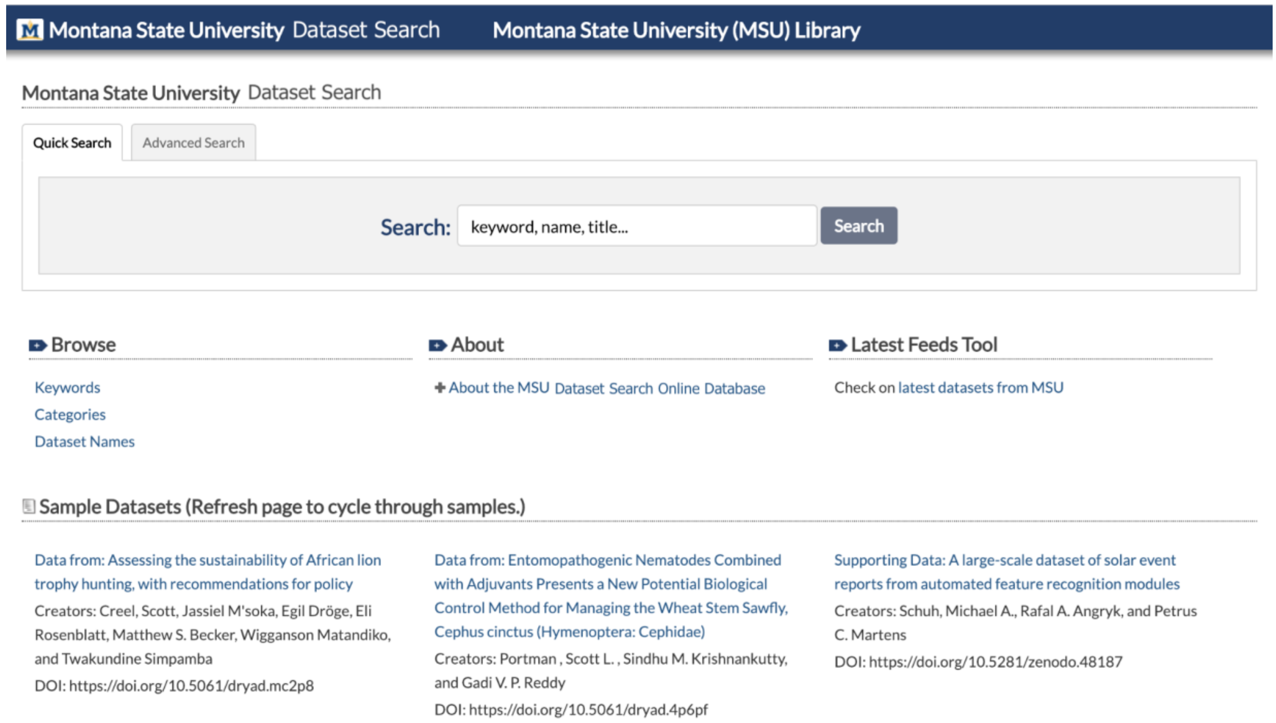Click the document icon beside Sample Datasets

point(29,507)
